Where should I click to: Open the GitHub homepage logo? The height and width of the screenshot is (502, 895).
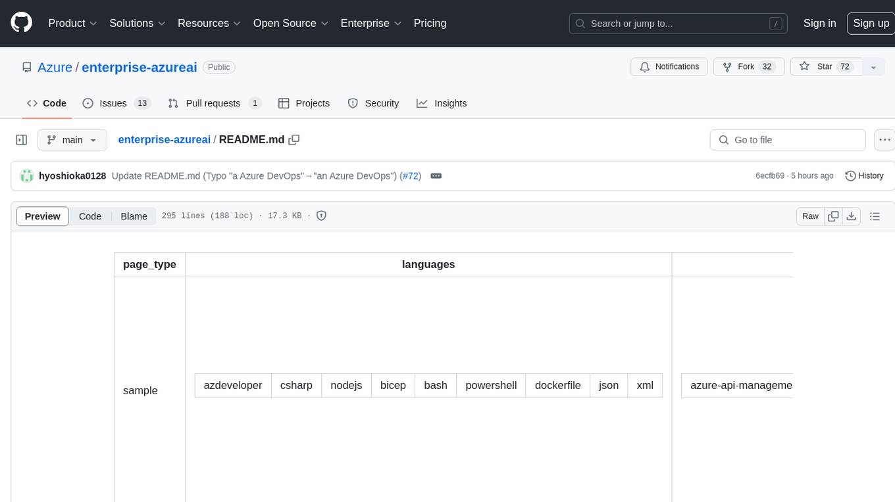click(x=22, y=23)
